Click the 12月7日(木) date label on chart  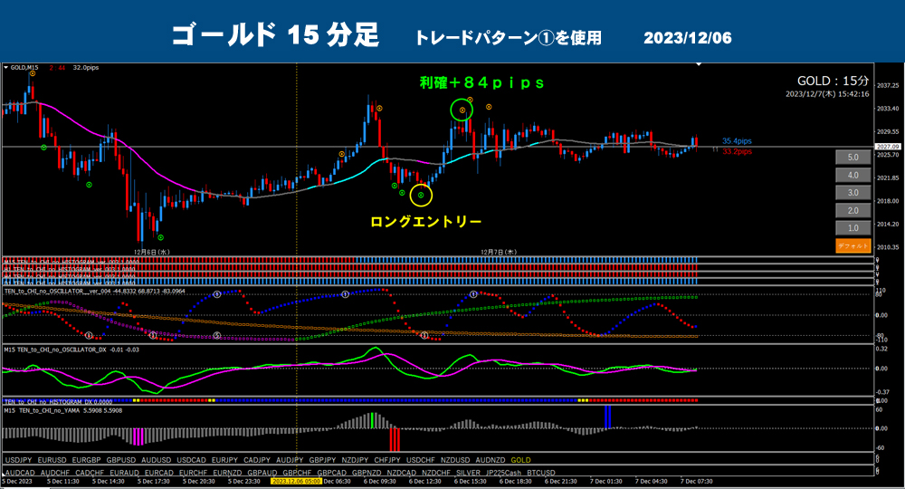click(499, 252)
